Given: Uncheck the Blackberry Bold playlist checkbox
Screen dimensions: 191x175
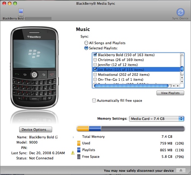Looking at the screenshot, I should click(x=95, y=55).
